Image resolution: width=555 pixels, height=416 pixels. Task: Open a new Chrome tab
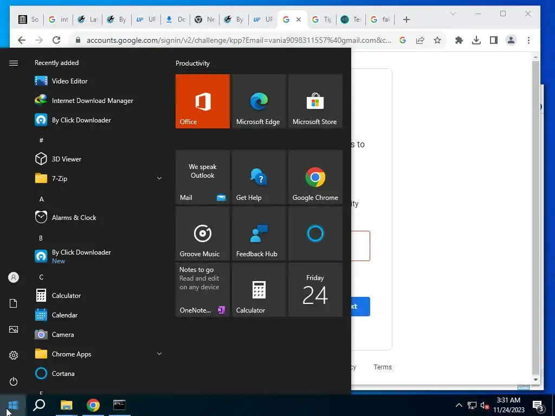click(406, 19)
